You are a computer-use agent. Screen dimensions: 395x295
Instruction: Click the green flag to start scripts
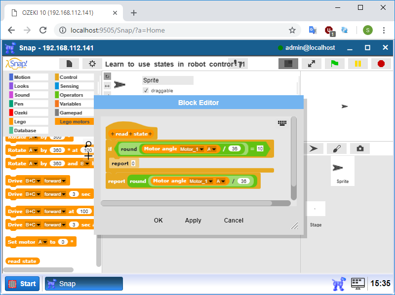(335, 64)
